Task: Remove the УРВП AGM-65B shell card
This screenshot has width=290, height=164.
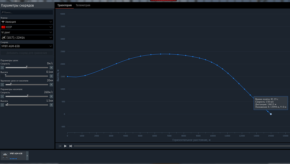Action: pos(27,156)
